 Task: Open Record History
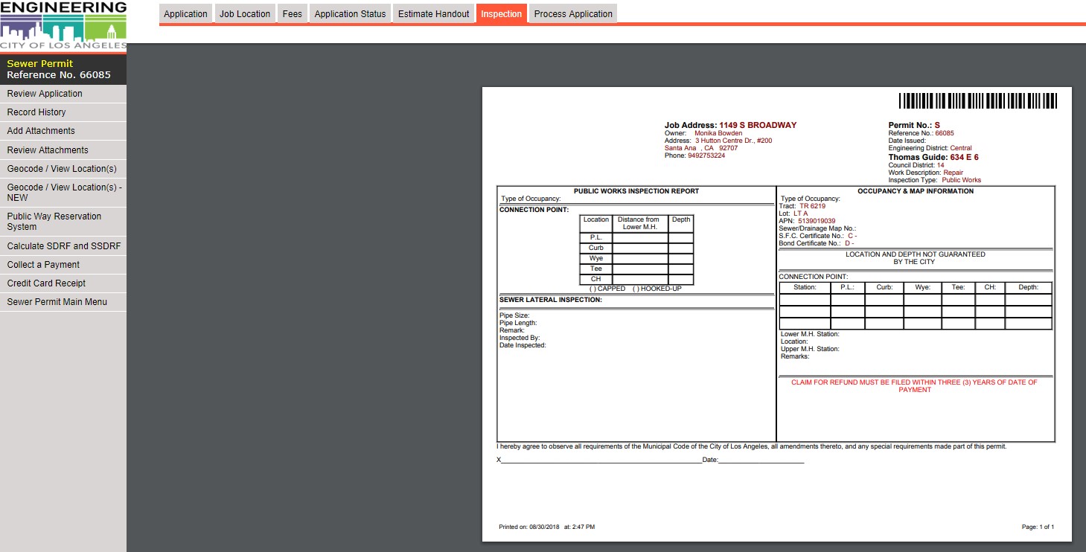[x=63, y=112]
